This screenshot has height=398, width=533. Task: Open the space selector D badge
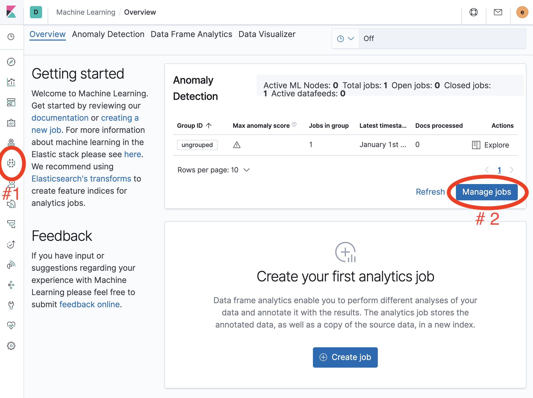pyautogui.click(x=36, y=12)
